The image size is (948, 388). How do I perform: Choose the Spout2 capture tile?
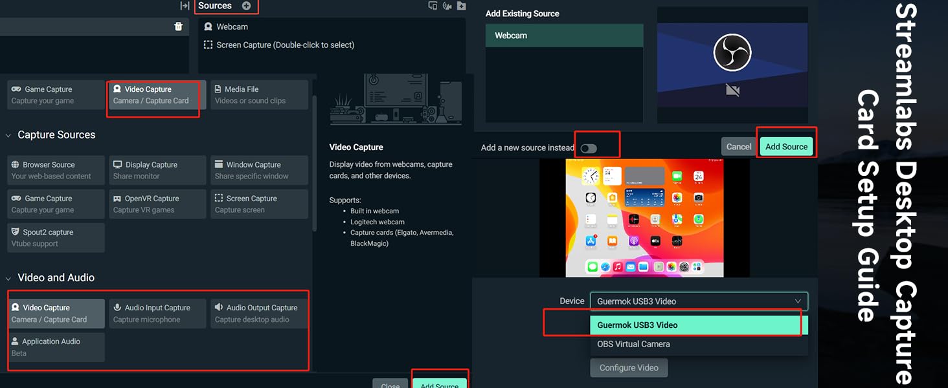56,238
